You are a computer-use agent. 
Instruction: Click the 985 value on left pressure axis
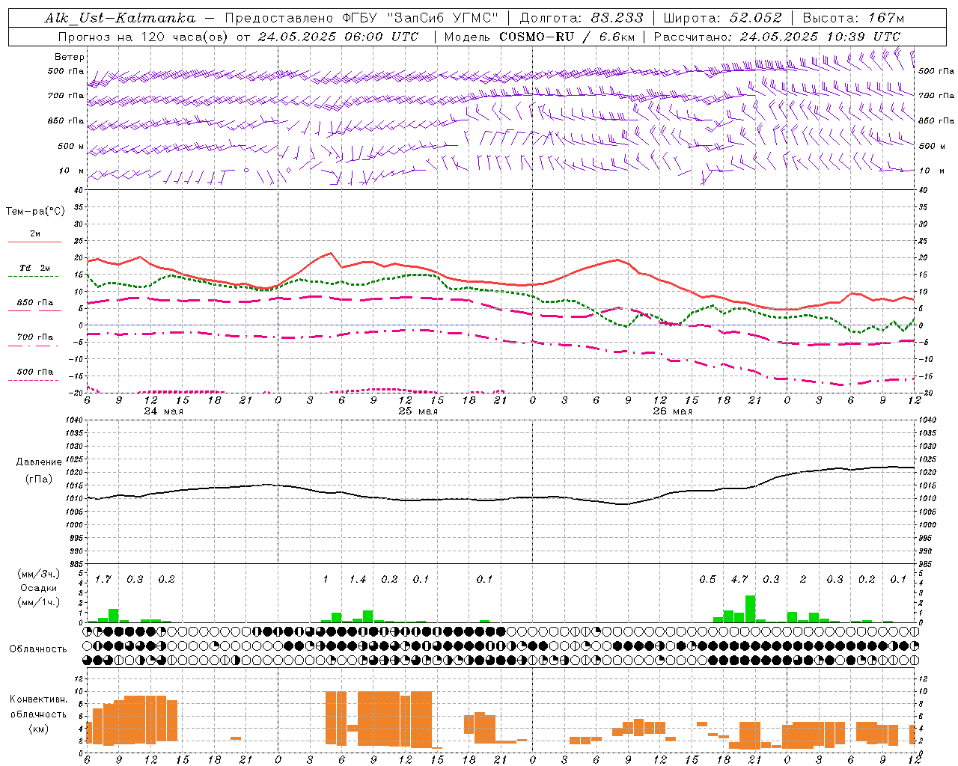click(76, 564)
